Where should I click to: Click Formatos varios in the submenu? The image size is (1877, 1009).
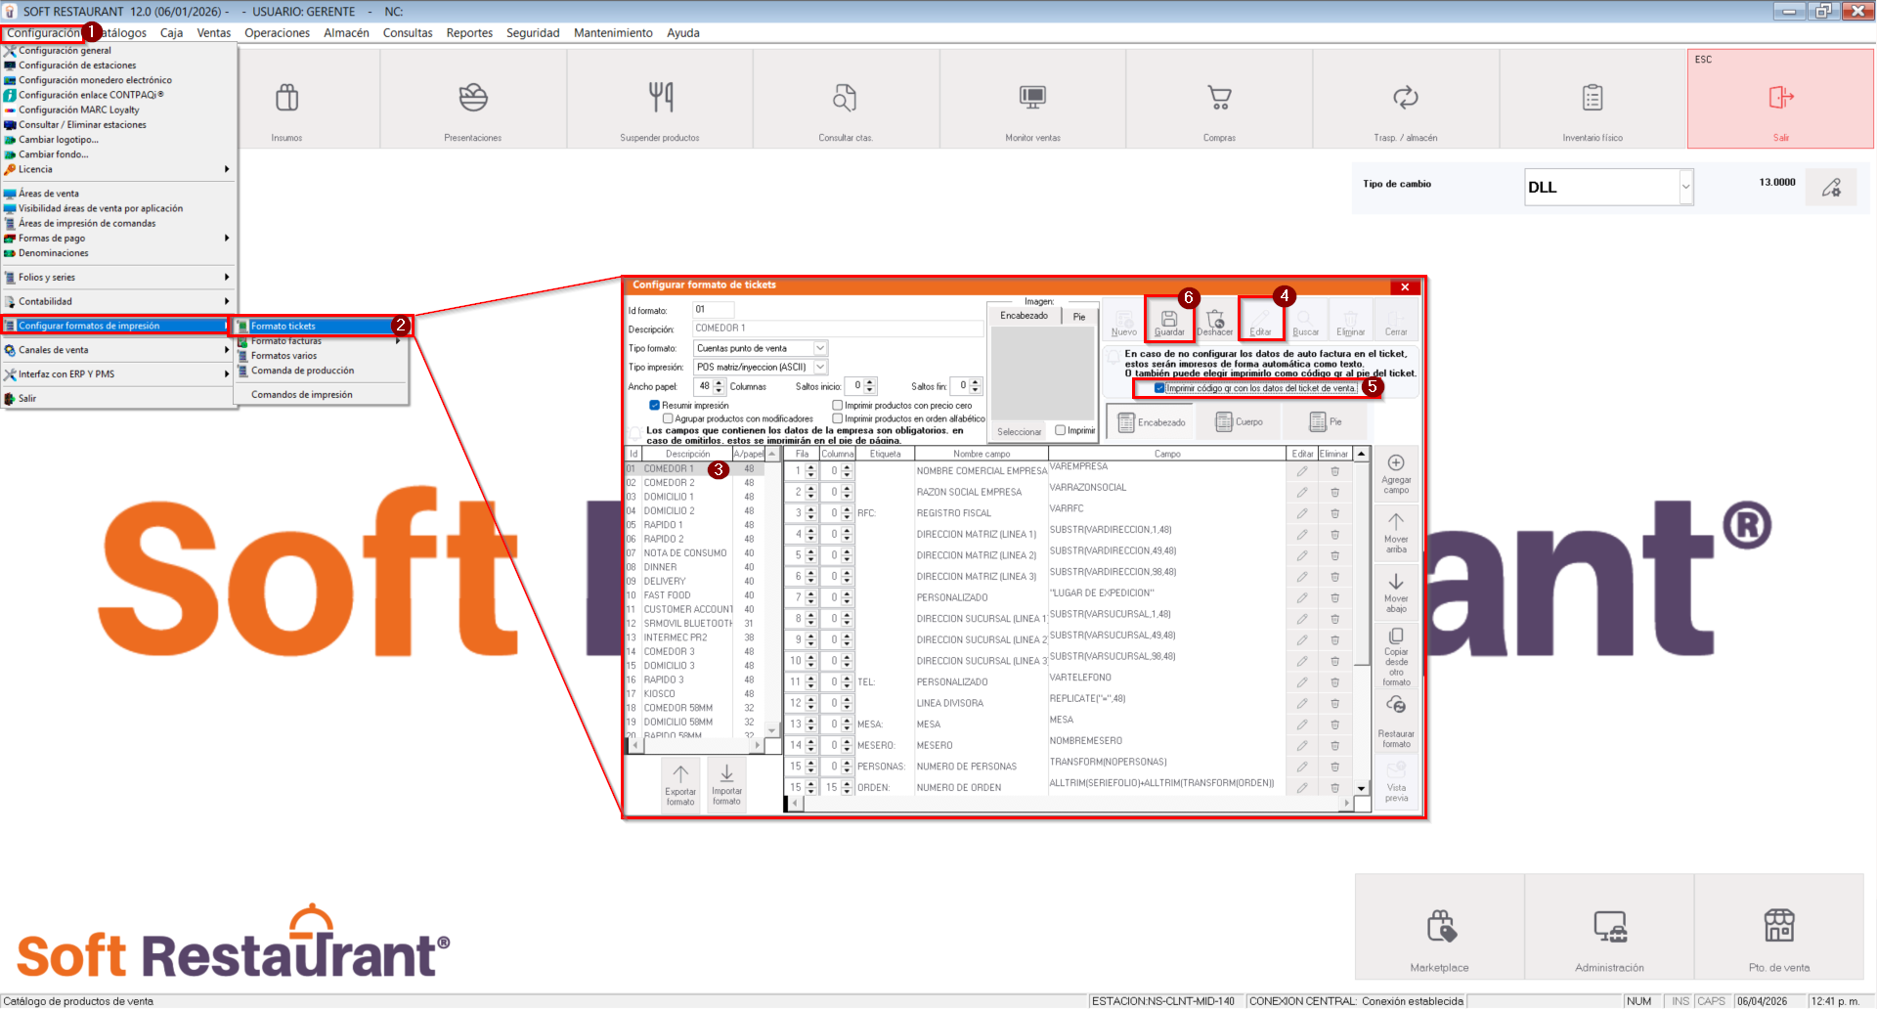click(322, 356)
